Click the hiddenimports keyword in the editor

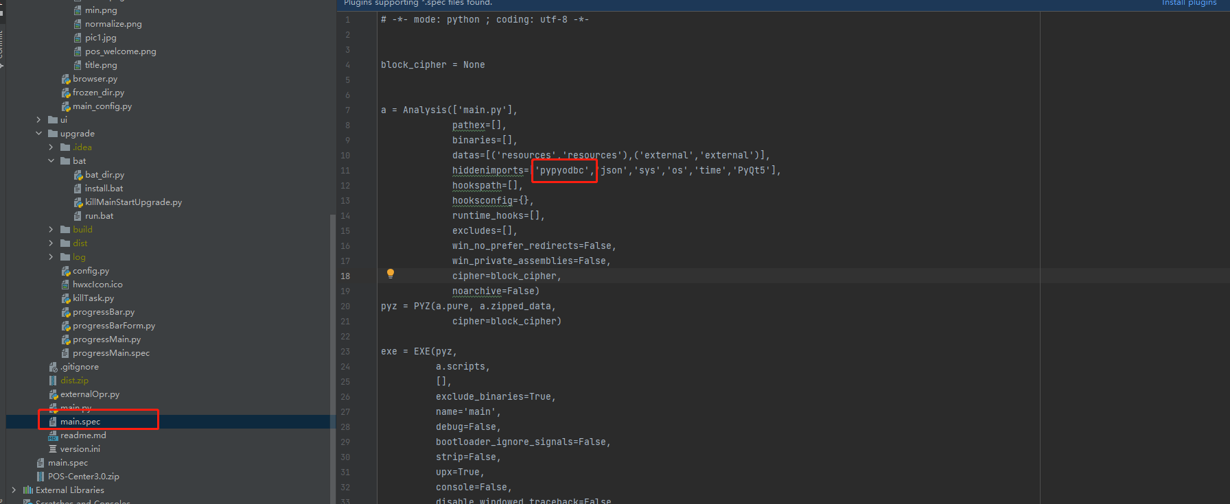click(x=488, y=171)
